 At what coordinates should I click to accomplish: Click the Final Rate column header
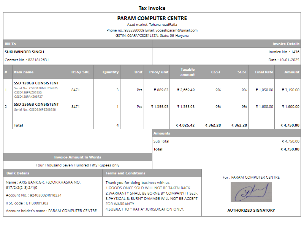click(264, 72)
